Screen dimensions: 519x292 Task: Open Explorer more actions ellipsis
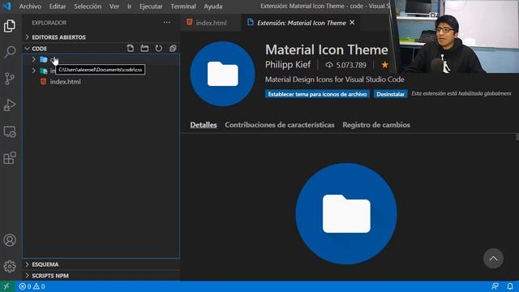click(166, 23)
